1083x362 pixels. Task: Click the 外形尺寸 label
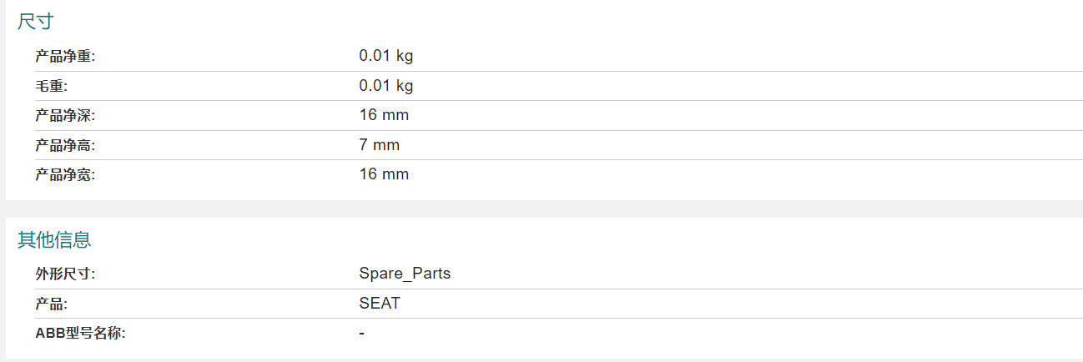tap(66, 274)
